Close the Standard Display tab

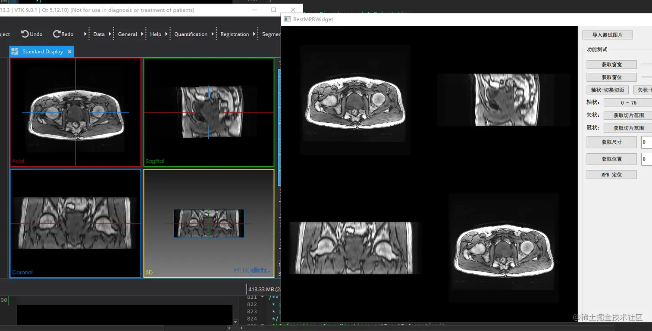click(69, 51)
